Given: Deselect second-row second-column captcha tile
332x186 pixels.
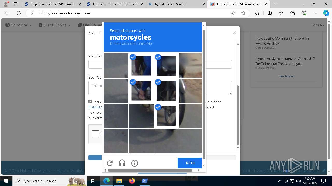Looking at the screenshot, I should 141,91.
